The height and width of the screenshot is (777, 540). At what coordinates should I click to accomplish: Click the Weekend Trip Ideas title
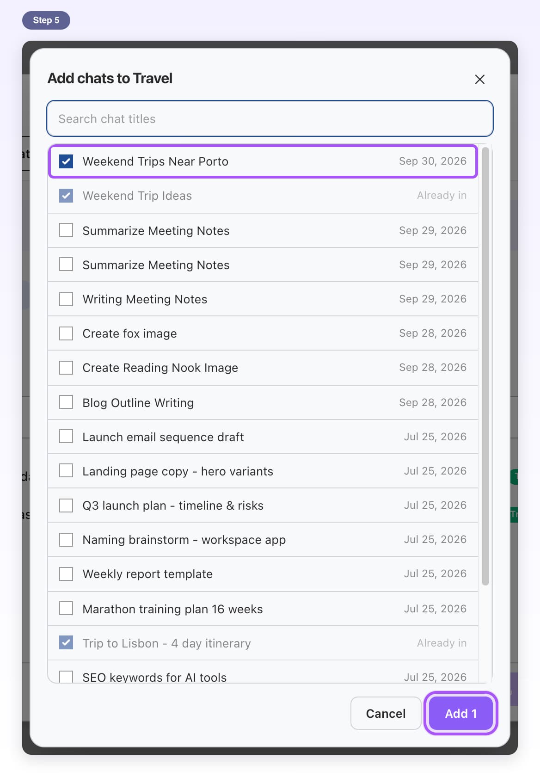(x=137, y=196)
